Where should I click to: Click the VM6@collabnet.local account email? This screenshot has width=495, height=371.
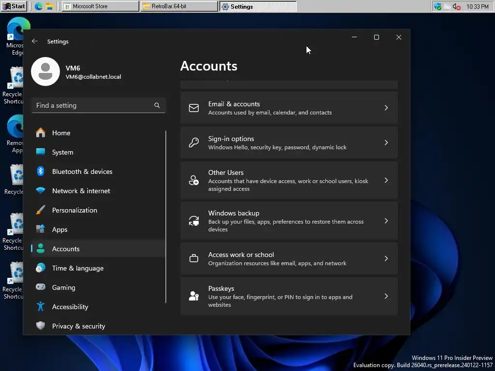pyautogui.click(x=93, y=77)
